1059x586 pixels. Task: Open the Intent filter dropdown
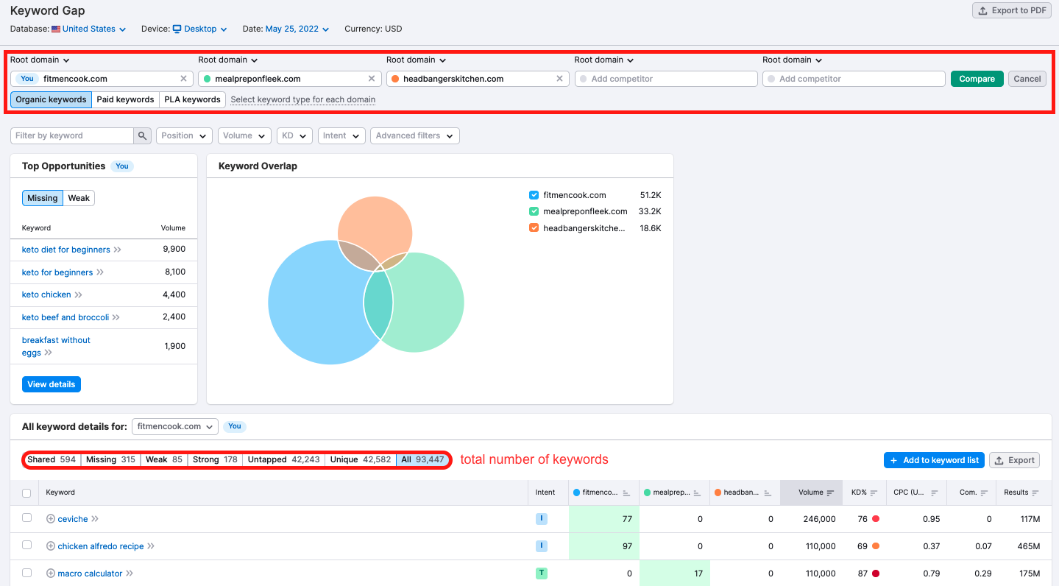341,135
